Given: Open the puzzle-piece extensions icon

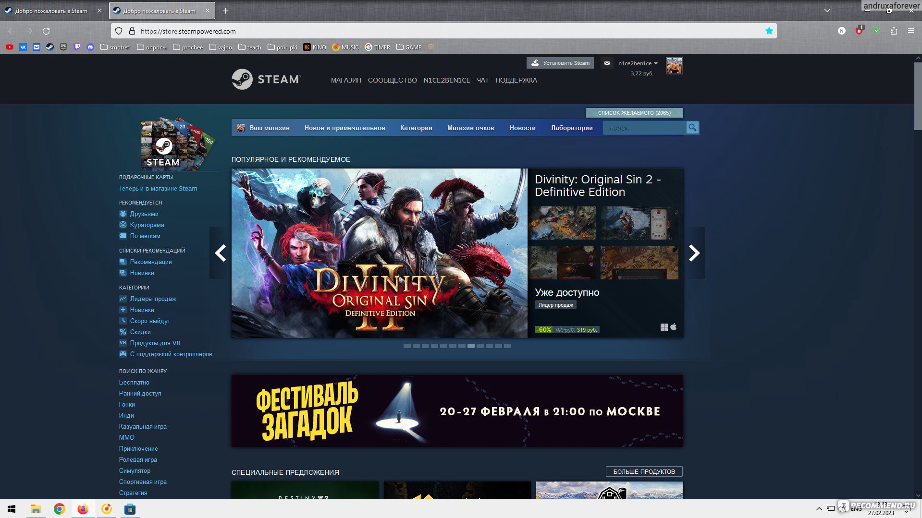Looking at the screenshot, I should pos(894,31).
